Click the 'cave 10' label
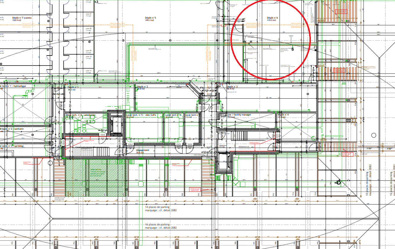 point(89,56)
